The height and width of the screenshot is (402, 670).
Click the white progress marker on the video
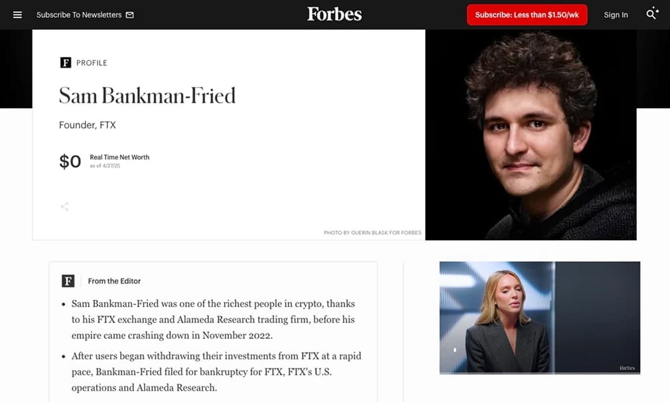coord(455,349)
